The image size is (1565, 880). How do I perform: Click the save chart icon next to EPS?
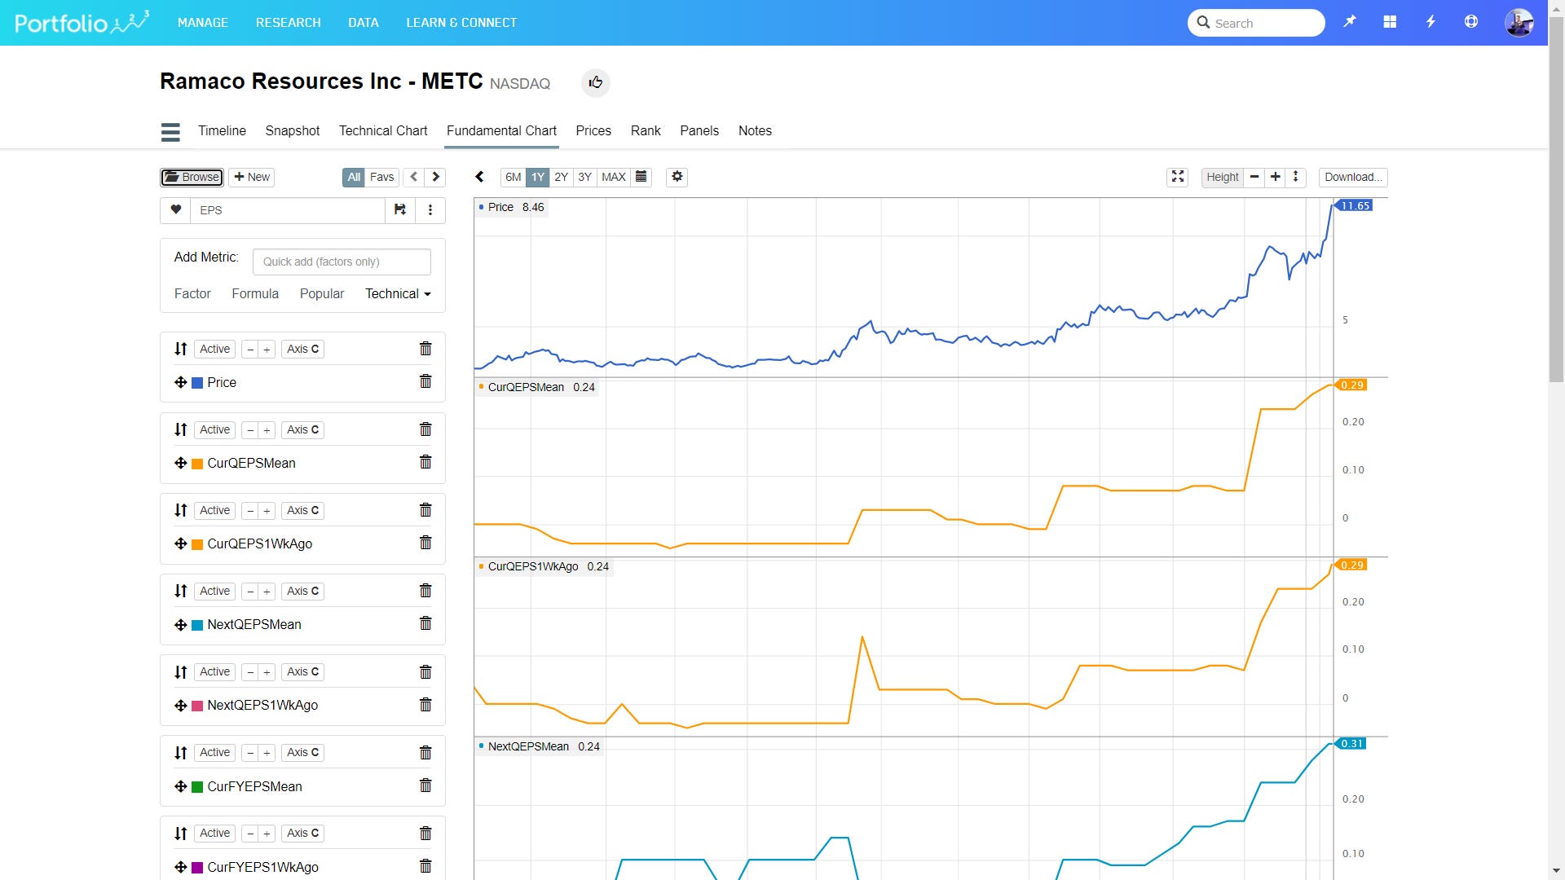[400, 209]
